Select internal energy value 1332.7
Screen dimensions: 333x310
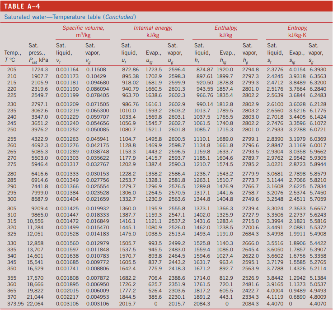tap(127, 199)
